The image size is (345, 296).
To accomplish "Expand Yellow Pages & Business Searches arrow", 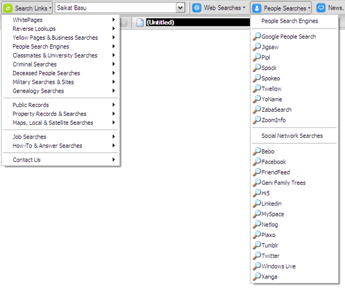I will click(114, 37).
